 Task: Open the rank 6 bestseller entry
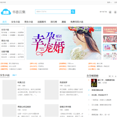(x=95, y=110)
